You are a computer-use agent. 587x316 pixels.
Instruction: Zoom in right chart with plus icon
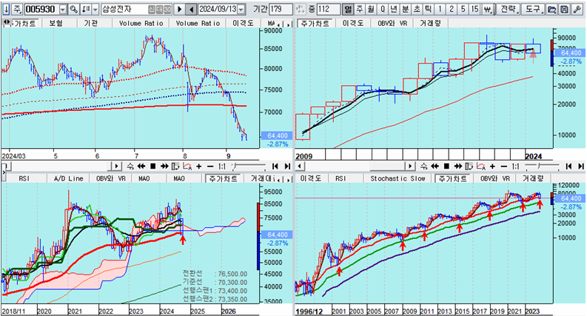[492, 167]
